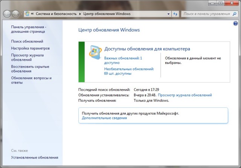Click heading 'Доступны обновления для компьютера'
Viewport: 241px width, 168px height.
147,49
